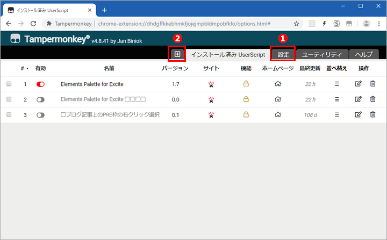Viewport: 387px width, 240px height.
Task: Sort by the # column header
Action: coord(23,68)
